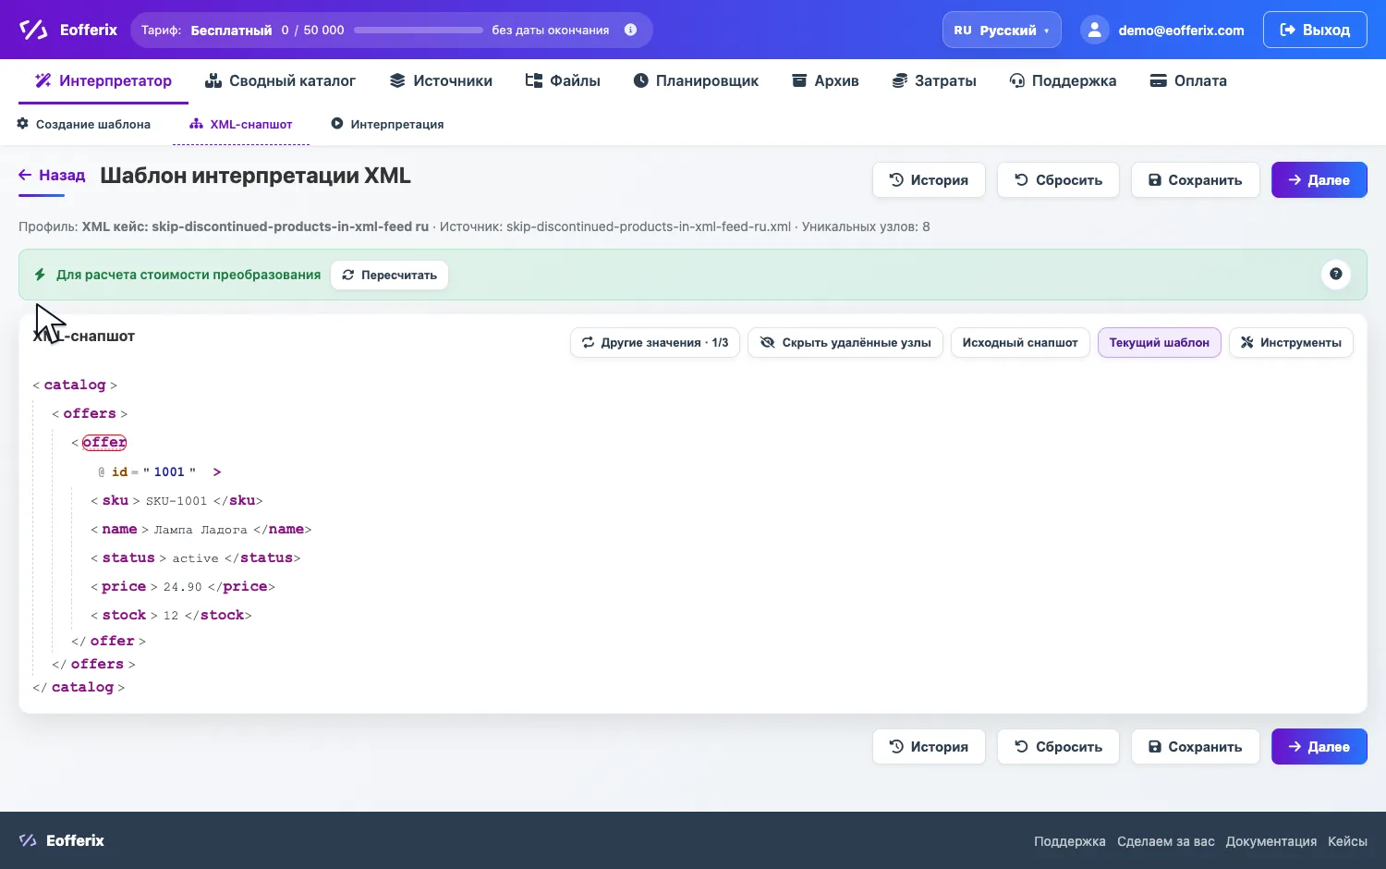Click the stock value 12
Image resolution: width=1386 pixels, height=869 pixels.
click(x=171, y=616)
